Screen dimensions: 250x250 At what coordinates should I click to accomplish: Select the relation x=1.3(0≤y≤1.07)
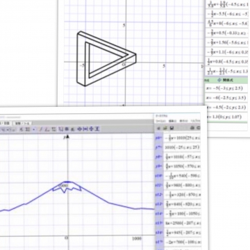point(226,117)
